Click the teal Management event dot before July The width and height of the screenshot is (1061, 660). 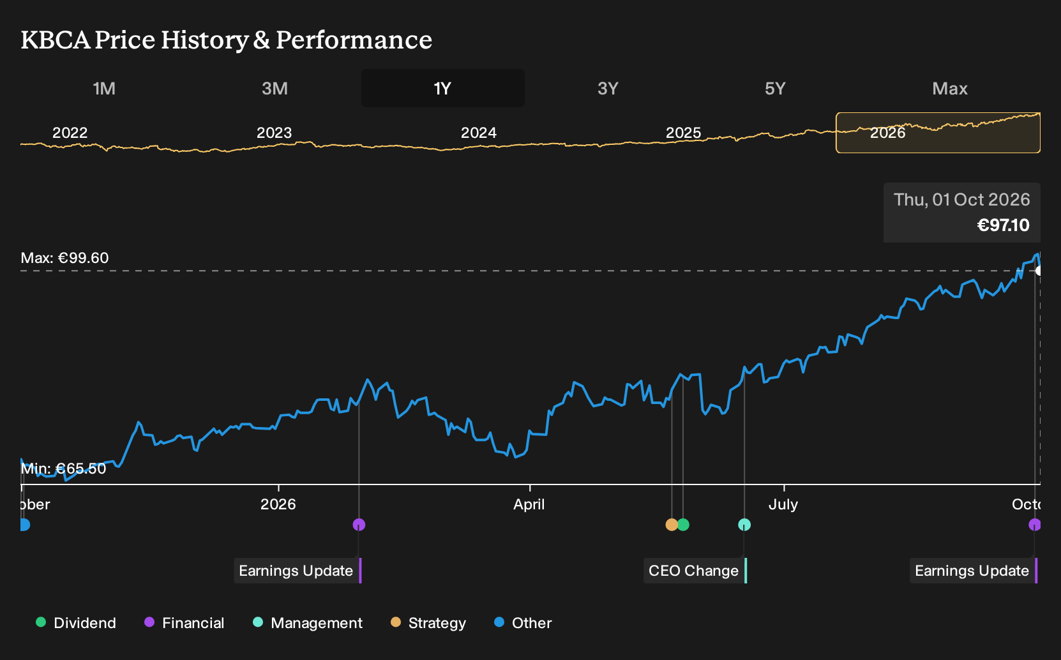coord(744,525)
